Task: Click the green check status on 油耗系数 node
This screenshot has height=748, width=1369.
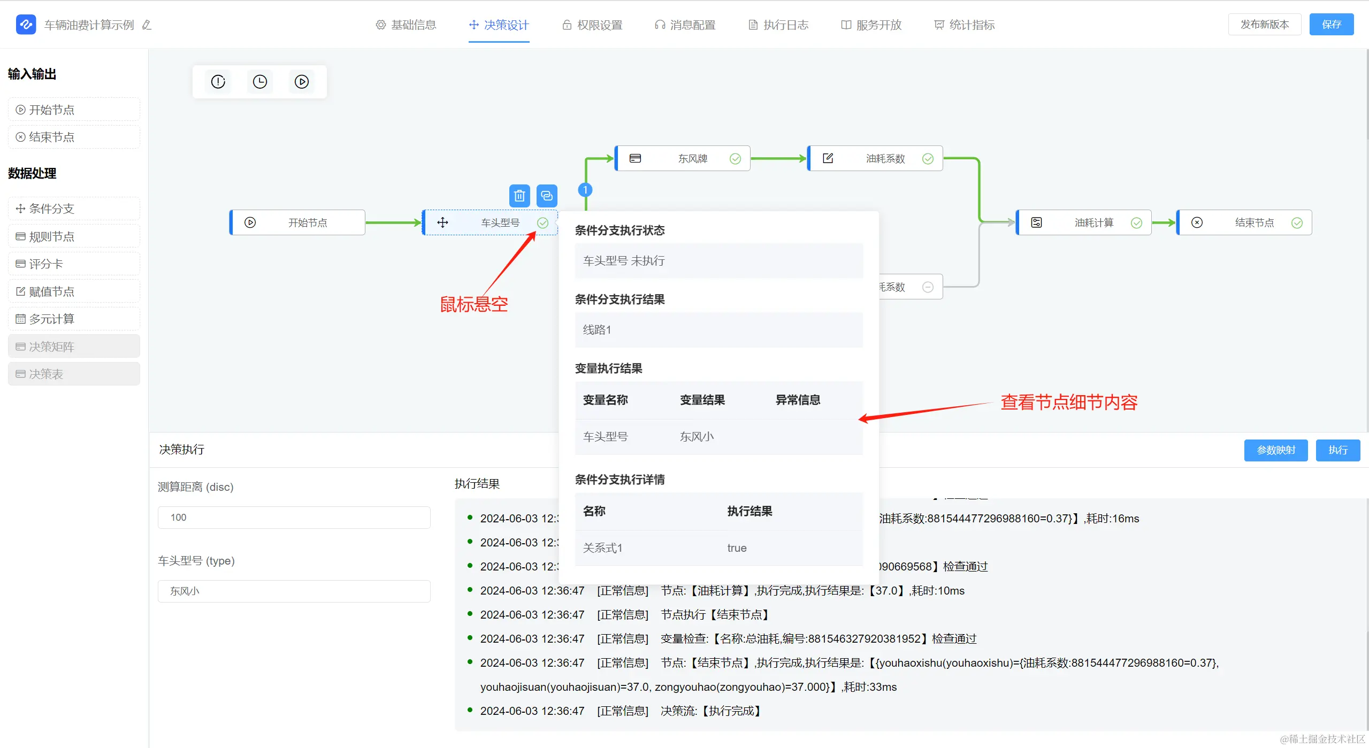Action: click(928, 159)
